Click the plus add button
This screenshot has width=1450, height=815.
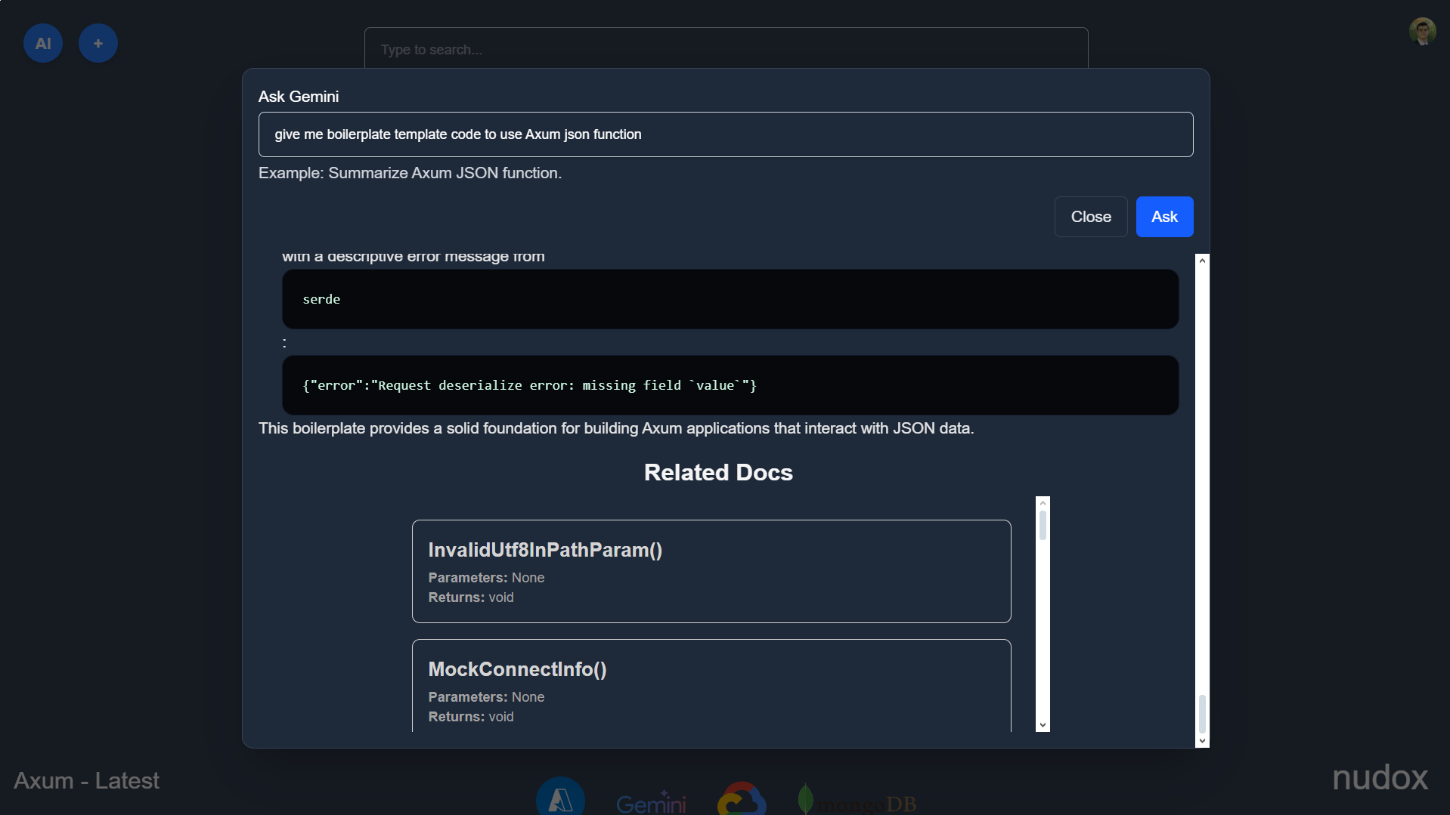pos(98,43)
